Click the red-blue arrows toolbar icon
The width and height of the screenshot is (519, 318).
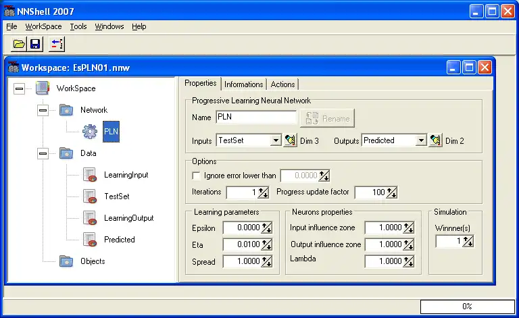pos(57,44)
